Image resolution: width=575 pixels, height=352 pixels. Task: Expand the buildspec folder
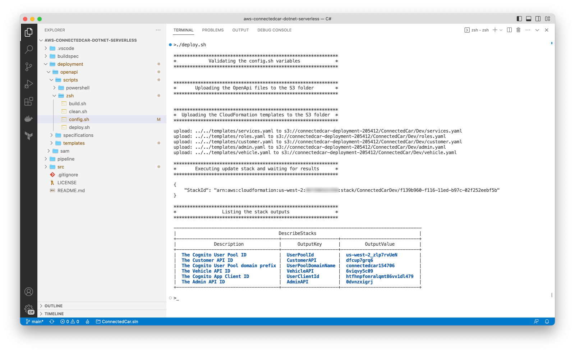coord(102,56)
